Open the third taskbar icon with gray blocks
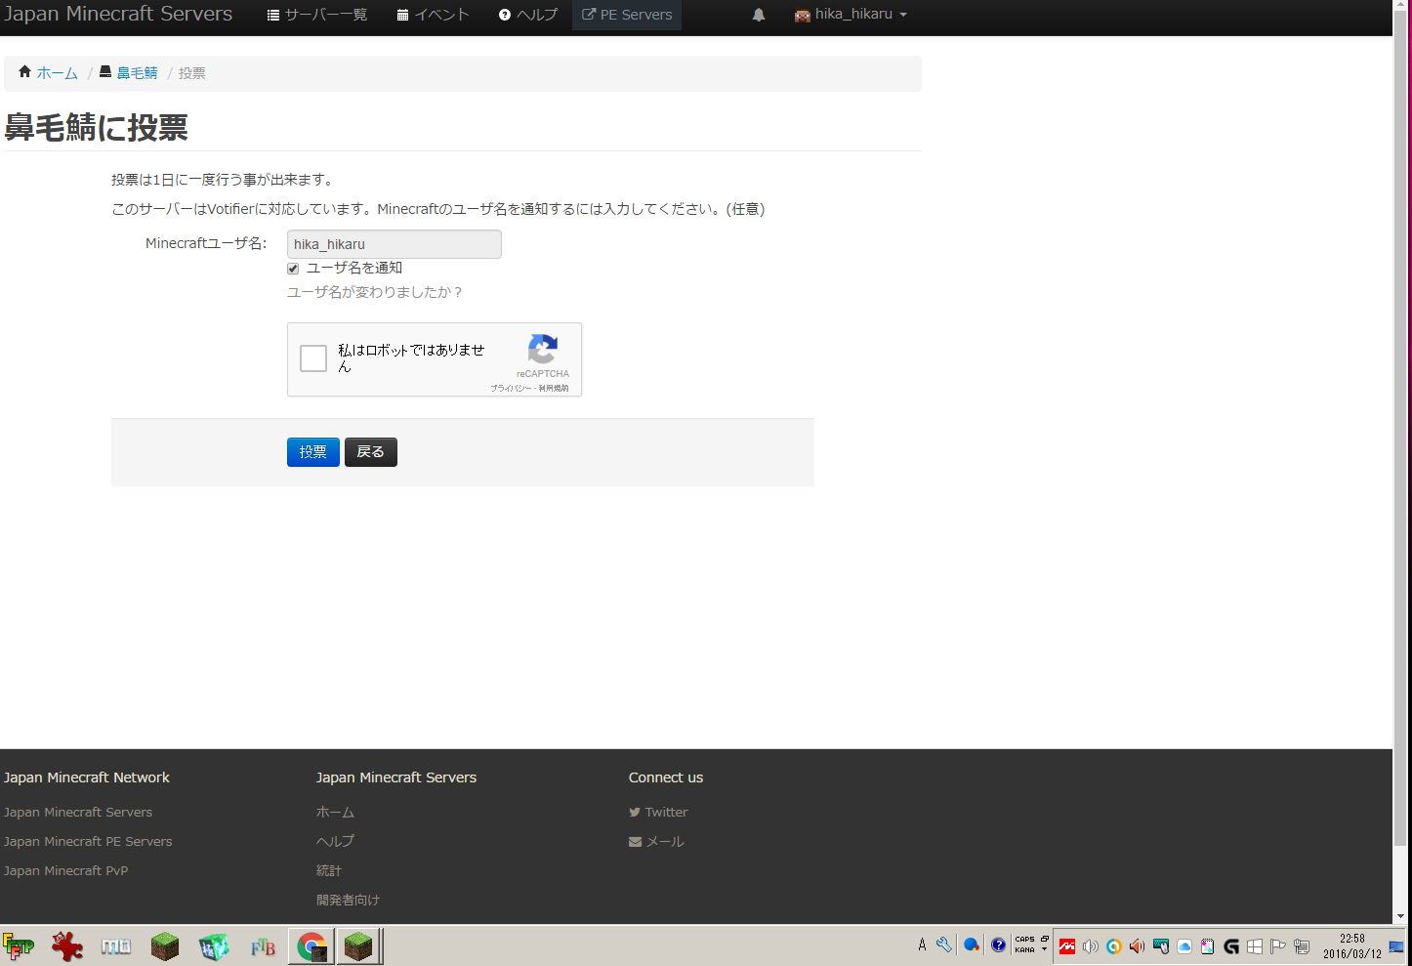The height and width of the screenshot is (966, 1412). click(x=116, y=945)
